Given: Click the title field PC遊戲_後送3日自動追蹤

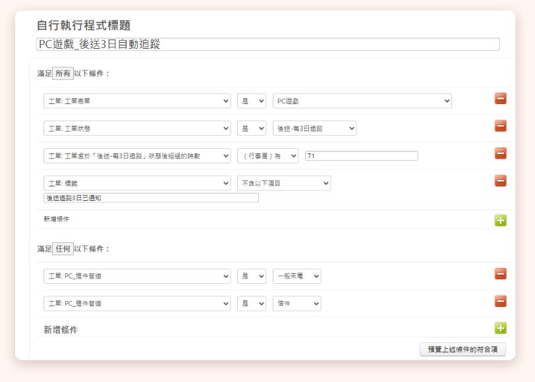Looking at the screenshot, I should coord(268,44).
